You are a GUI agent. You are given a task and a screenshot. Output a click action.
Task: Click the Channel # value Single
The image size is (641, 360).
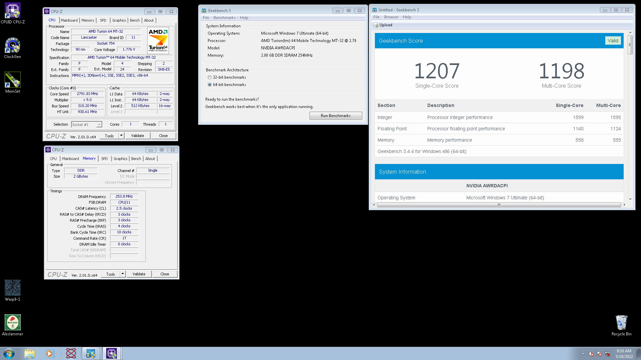point(153,171)
